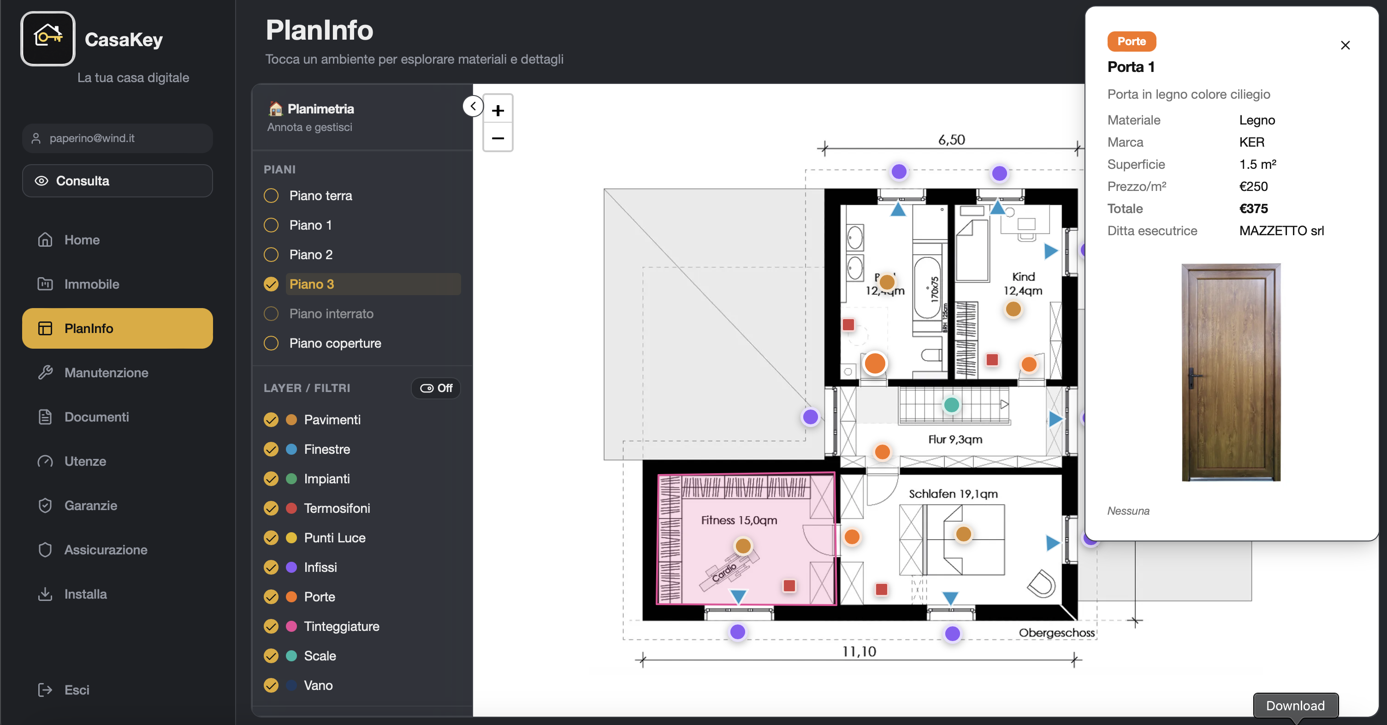This screenshot has height=725, width=1387.
Task: Select the Piano coperture floor
Action: 362,343
